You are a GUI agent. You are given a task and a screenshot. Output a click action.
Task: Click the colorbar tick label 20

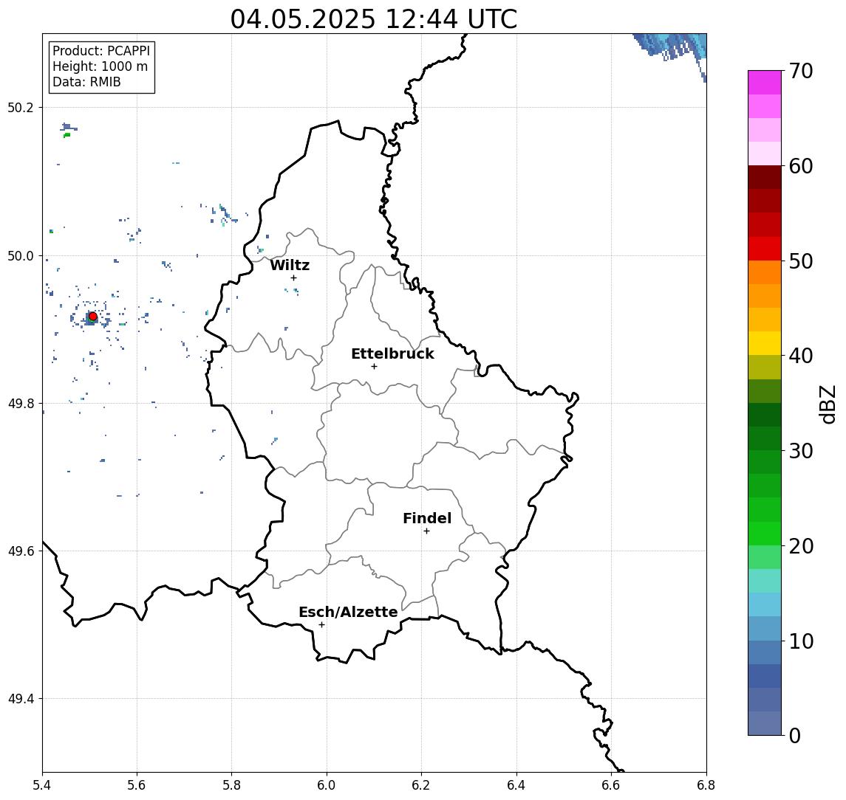[801, 545]
